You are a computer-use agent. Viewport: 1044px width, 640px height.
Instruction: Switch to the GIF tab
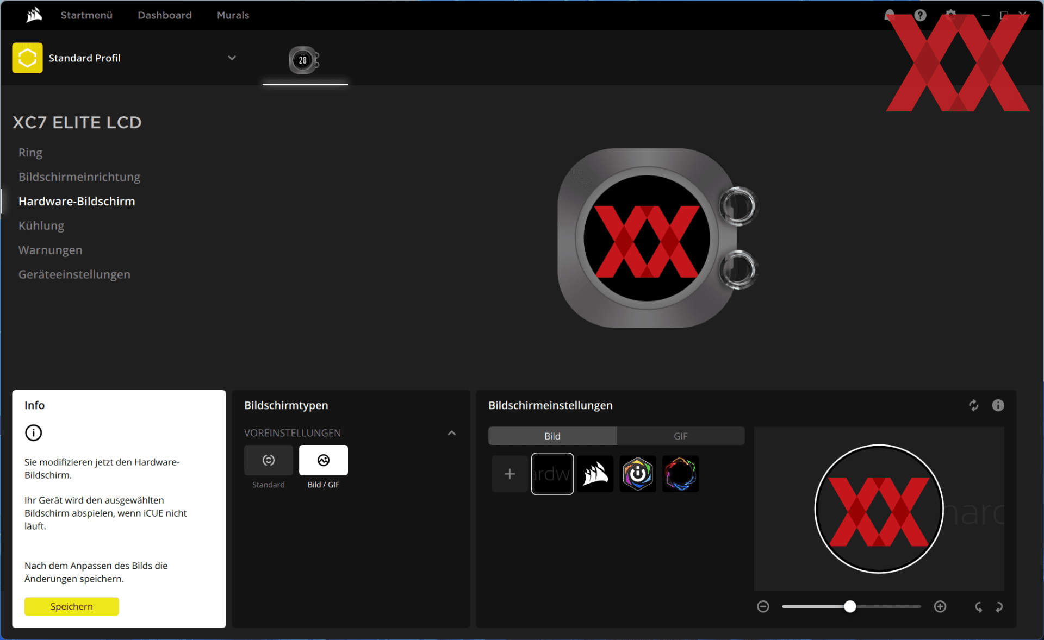click(x=681, y=436)
